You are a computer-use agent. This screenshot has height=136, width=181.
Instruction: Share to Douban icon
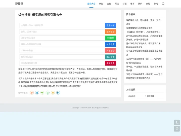coord(48,92)
